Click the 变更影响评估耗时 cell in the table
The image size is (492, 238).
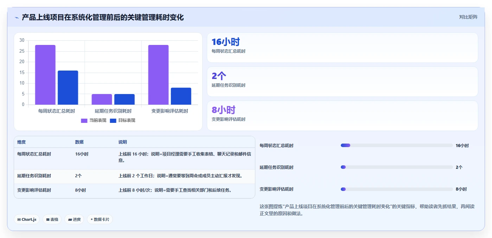(34, 190)
